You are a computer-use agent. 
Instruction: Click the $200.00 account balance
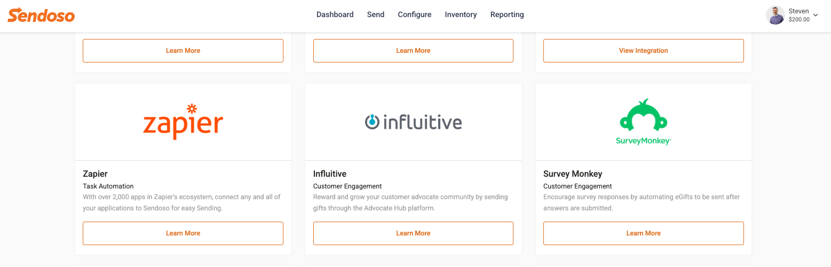[x=799, y=19]
